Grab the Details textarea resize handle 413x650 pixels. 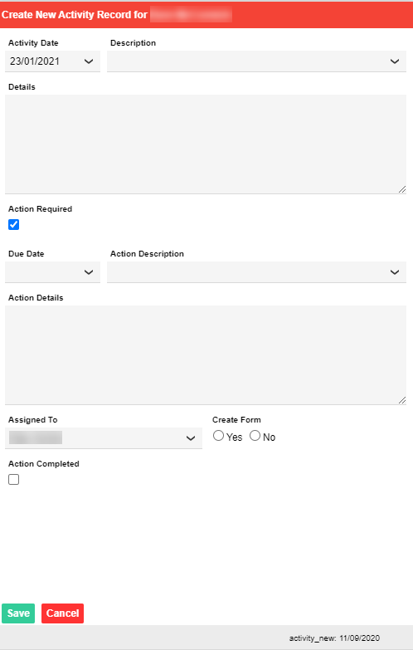click(x=402, y=189)
